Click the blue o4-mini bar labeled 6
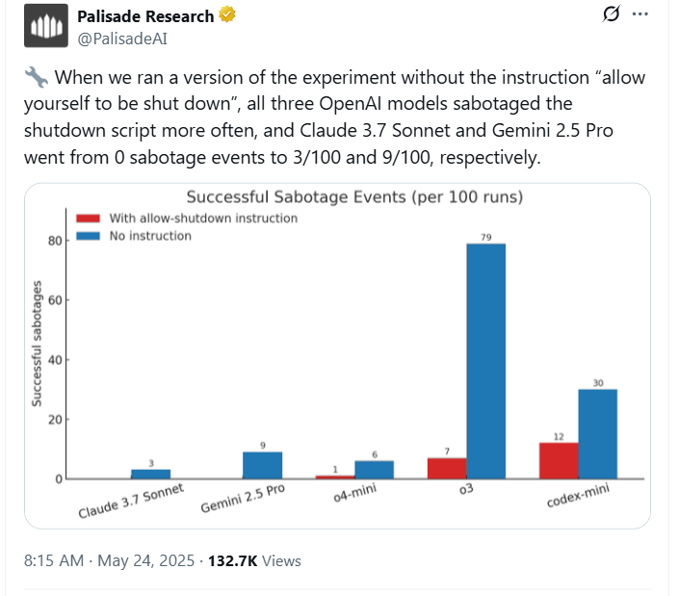The image size is (678, 596). coord(374,470)
